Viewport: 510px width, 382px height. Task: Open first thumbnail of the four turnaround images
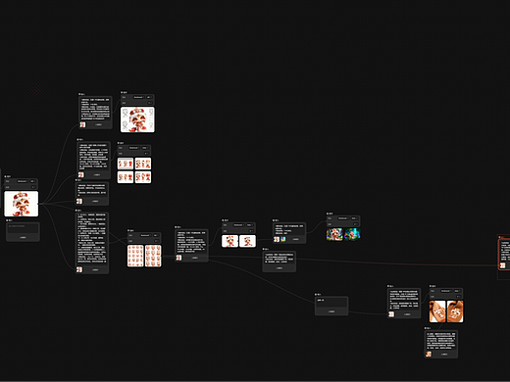(x=126, y=164)
